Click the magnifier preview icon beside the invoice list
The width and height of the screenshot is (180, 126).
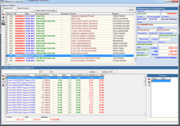[x=3, y=24]
